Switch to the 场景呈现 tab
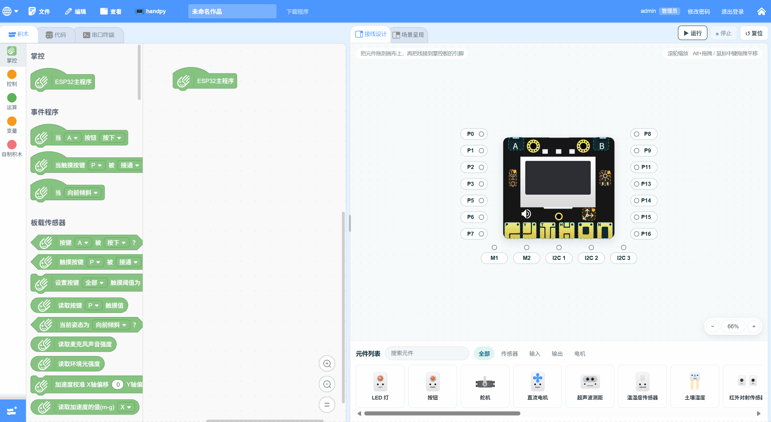 coord(408,35)
